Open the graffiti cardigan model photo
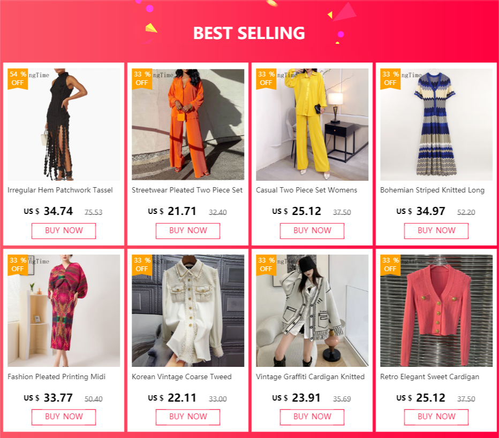Image resolution: width=499 pixels, height=438 pixels. pyautogui.click(x=312, y=311)
